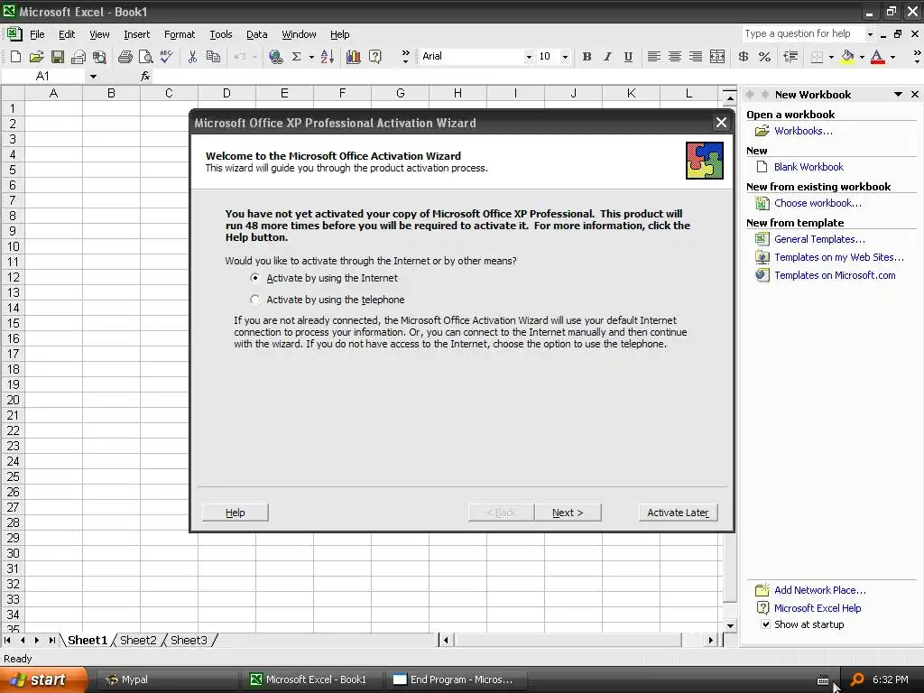Click the Search toolbar icon

pos(99,57)
